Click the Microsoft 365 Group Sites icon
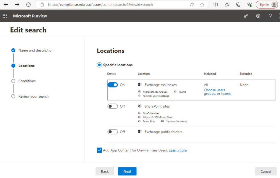The image size is (280, 178). click(139, 117)
